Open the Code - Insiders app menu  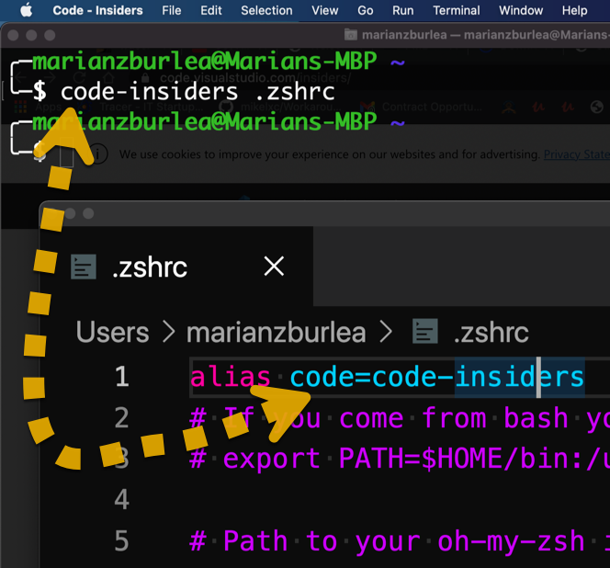coord(97,10)
